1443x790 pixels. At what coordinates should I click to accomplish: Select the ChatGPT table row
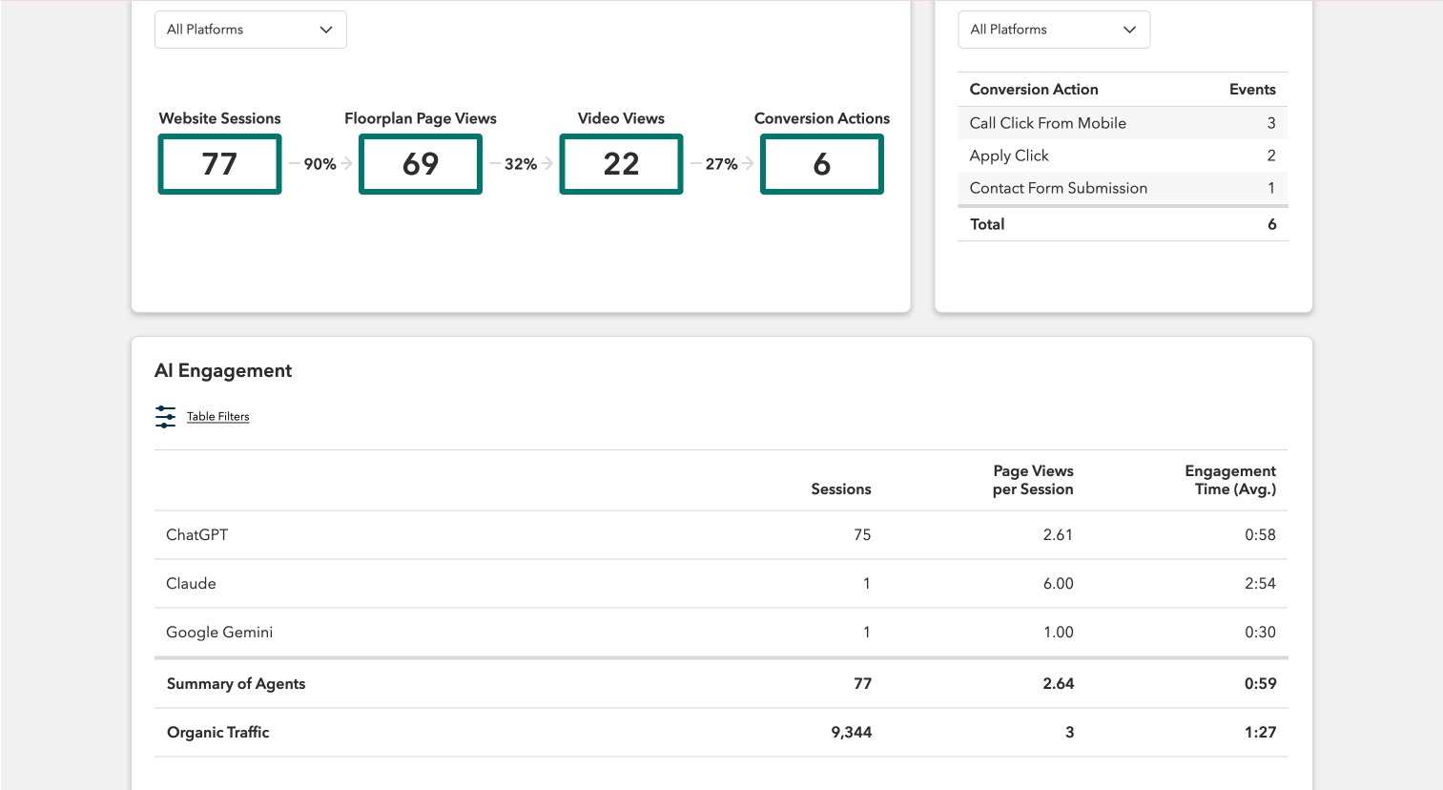click(721, 535)
